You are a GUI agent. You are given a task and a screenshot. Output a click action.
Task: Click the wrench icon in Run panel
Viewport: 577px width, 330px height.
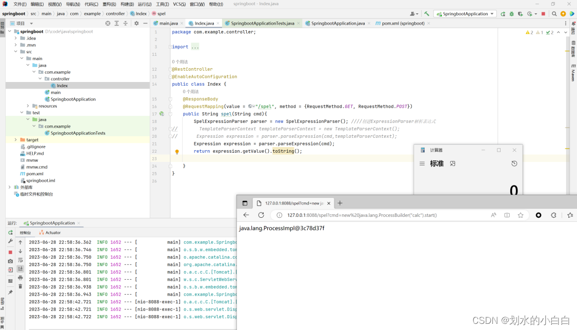10,241
